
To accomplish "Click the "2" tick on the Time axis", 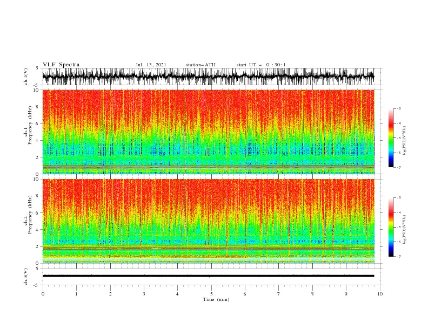I will [x=110, y=294].
